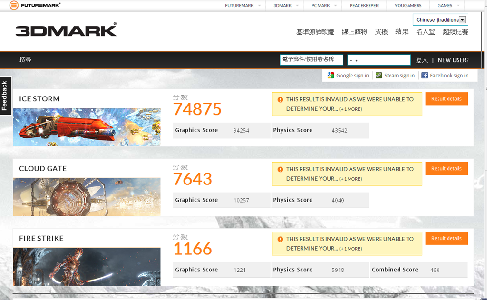Click the 搜尋 search link
The width and height of the screenshot is (487, 300).
(x=26, y=59)
